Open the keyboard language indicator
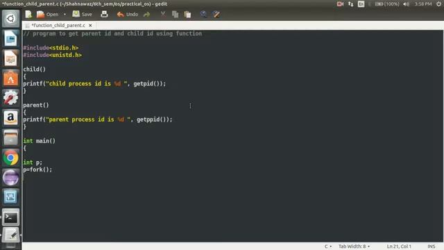Image resolution: width=444 pixels, height=250 pixels. pos(361,4)
